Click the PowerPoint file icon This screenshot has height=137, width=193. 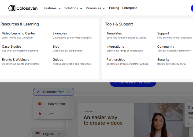pos(40,104)
